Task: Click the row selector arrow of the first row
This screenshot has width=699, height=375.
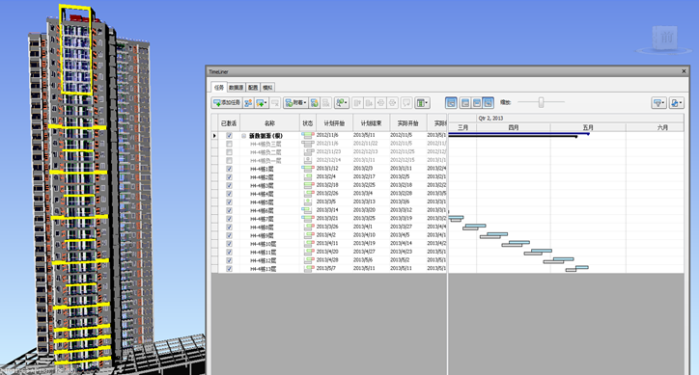Action: point(214,135)
